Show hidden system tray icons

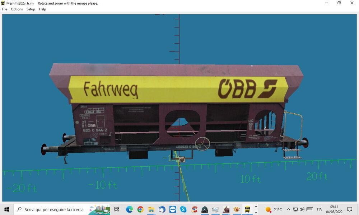tap(289, 209)
